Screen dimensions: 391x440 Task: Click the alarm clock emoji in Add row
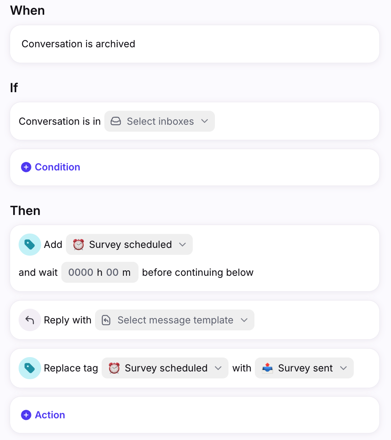tap(78, 244)
